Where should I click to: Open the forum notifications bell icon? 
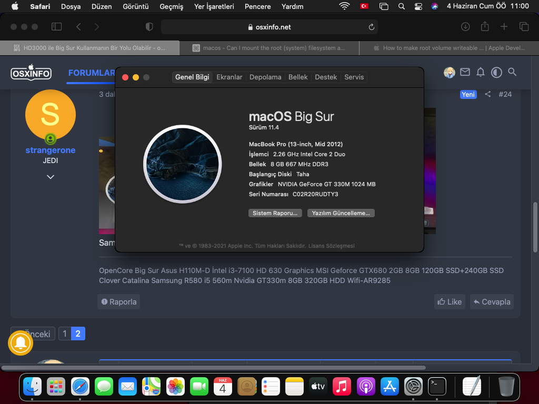coord(481,73)
